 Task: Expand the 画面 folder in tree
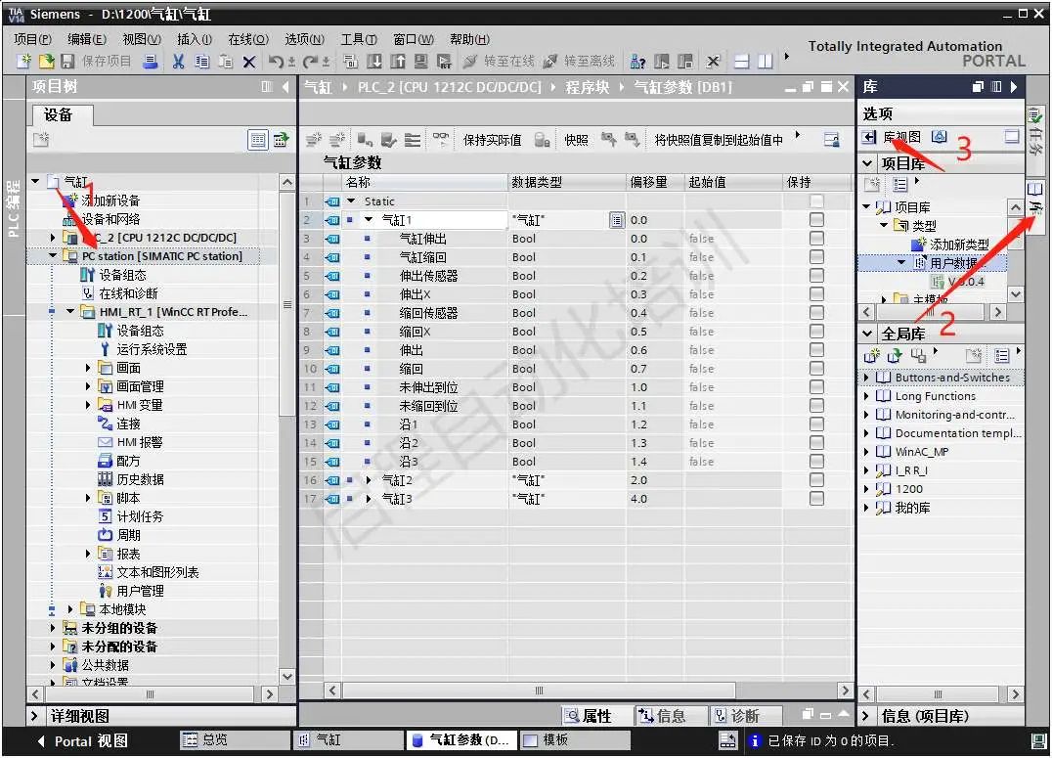tap(88, 368)
